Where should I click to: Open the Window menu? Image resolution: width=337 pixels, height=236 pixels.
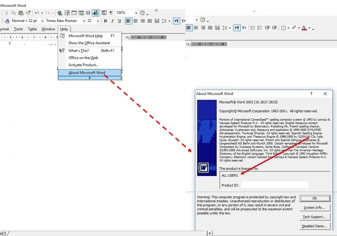point(48,29)
